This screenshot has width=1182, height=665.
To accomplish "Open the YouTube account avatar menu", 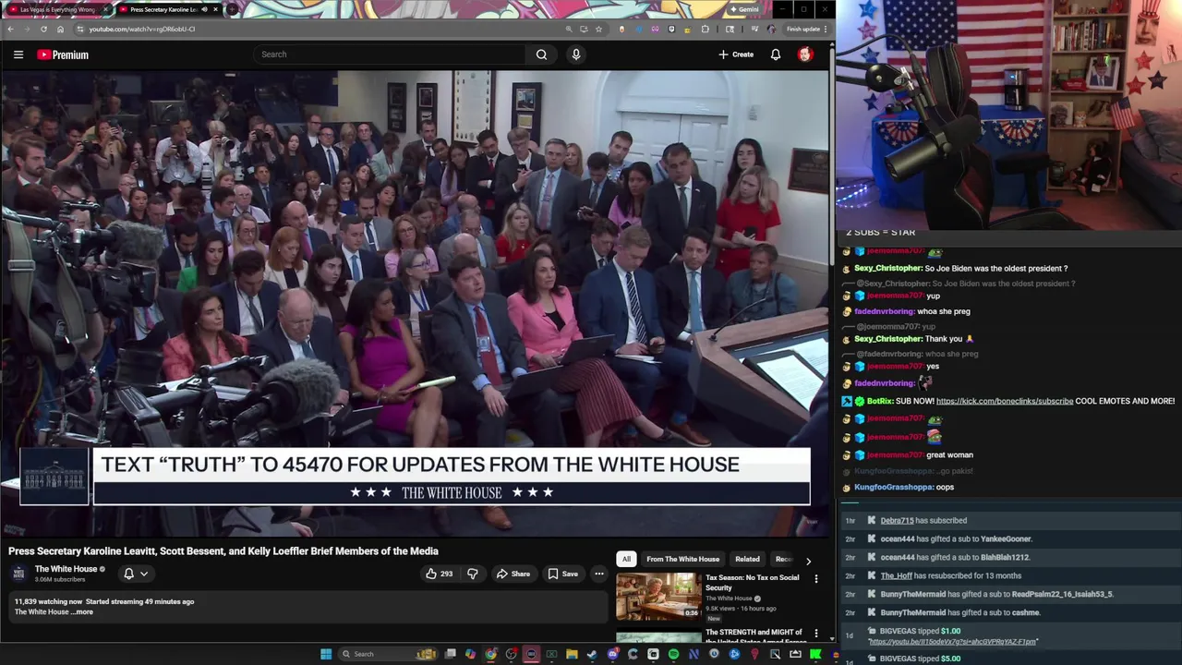I will point(805,54).
